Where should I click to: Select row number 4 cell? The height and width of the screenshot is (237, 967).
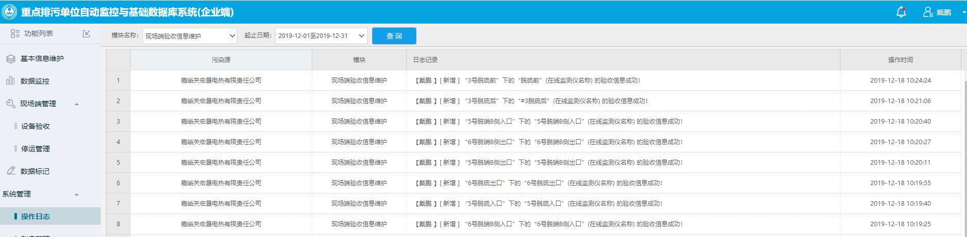pyautogui.click(x=118, y=142)
